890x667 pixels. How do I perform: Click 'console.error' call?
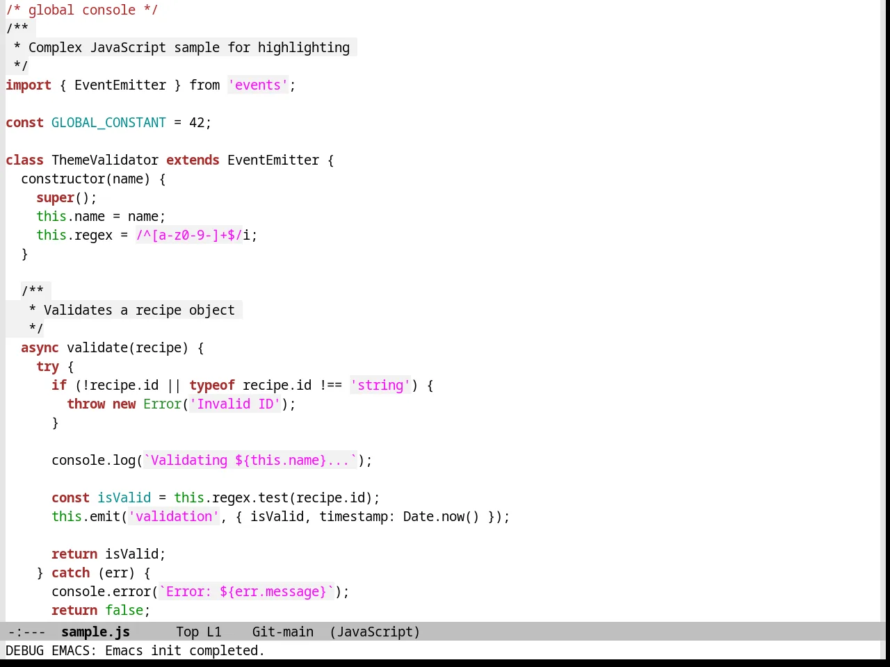[101, 591]
